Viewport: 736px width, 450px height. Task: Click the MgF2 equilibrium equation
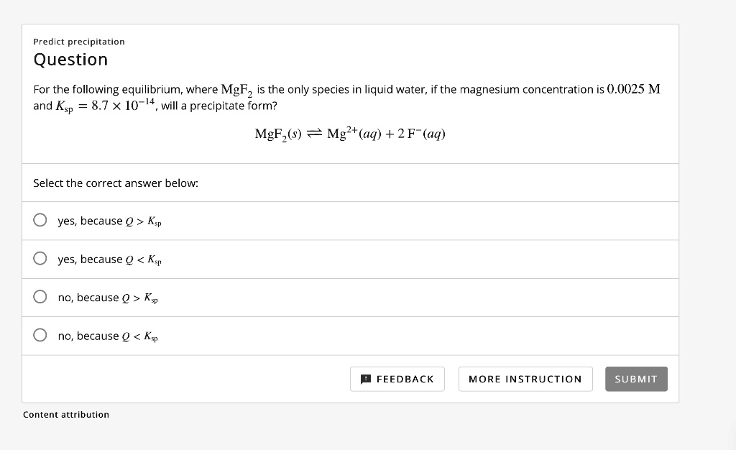[350, 133]
